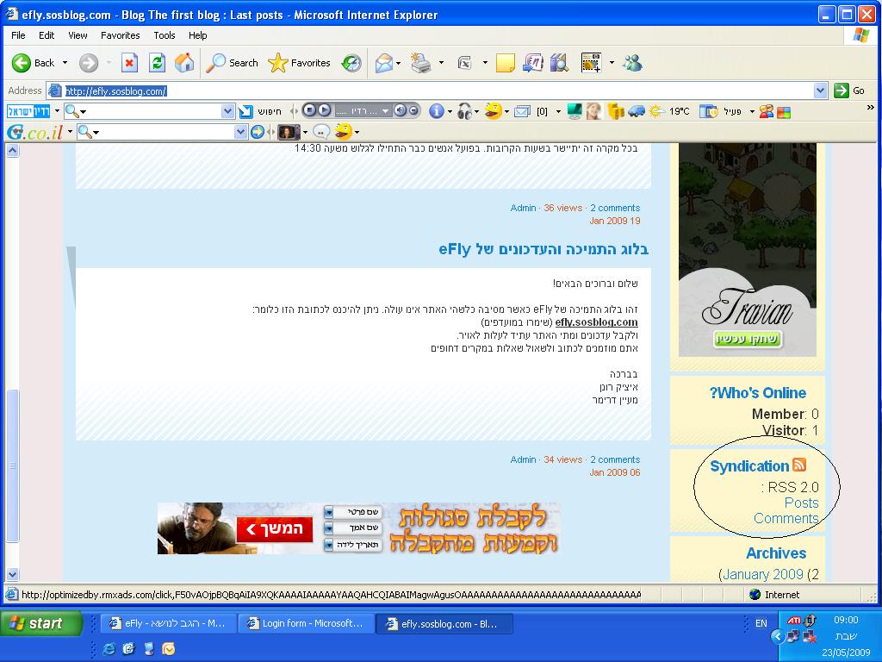Image resolution: width=882 pixels, height=662 pixels.
Task: Click the Windows start button
Action: point(41,623)
